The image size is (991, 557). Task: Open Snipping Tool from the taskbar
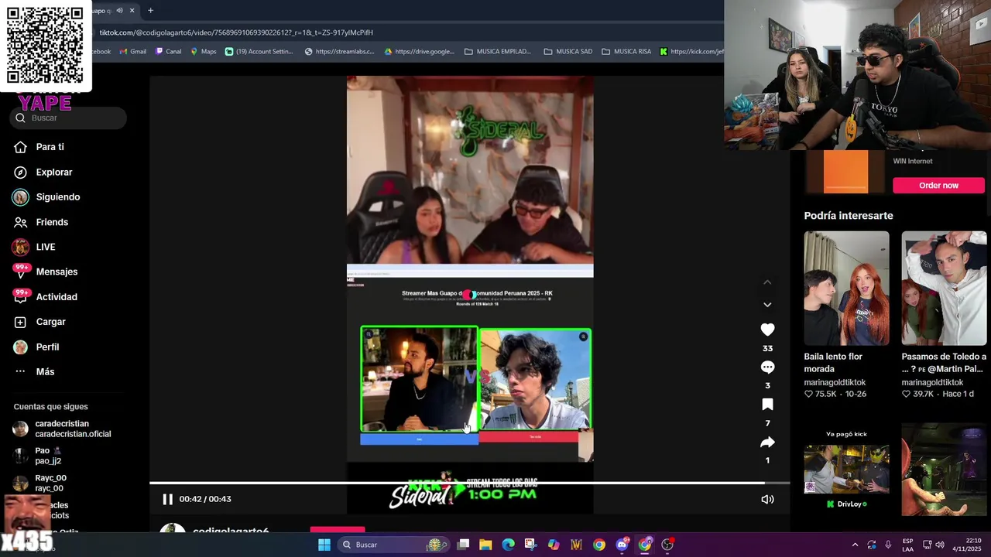pyautogui.click(x=530, y=545)
